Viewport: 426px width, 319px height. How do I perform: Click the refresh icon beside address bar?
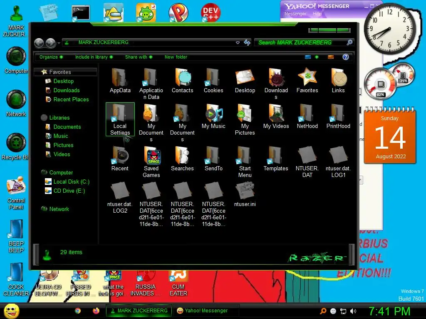click(x=247, y=43)
